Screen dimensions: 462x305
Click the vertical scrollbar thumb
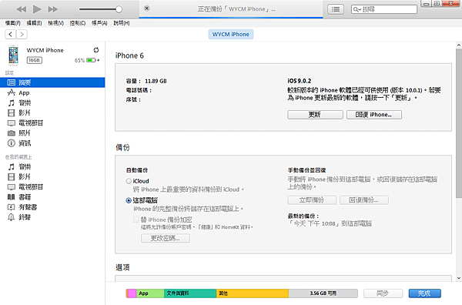458,123
